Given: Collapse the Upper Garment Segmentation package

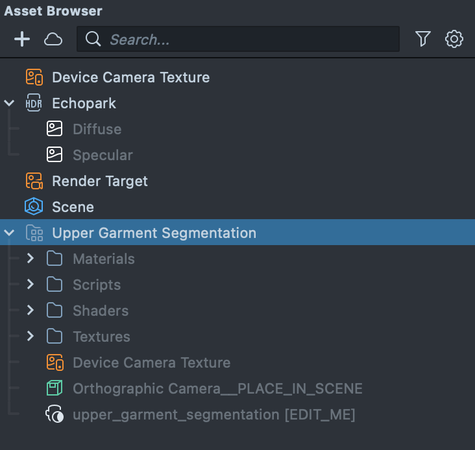Looking at the screenshot, I should pyautogui.click(x=9, y=233).
